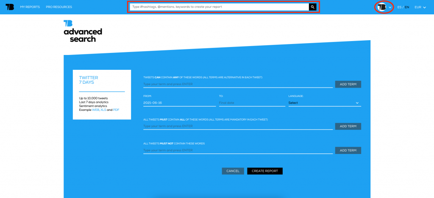The width and height of the screenshot is (434, 198).
Task: Open the user profile avatar menu
Action: click(382, 7)
